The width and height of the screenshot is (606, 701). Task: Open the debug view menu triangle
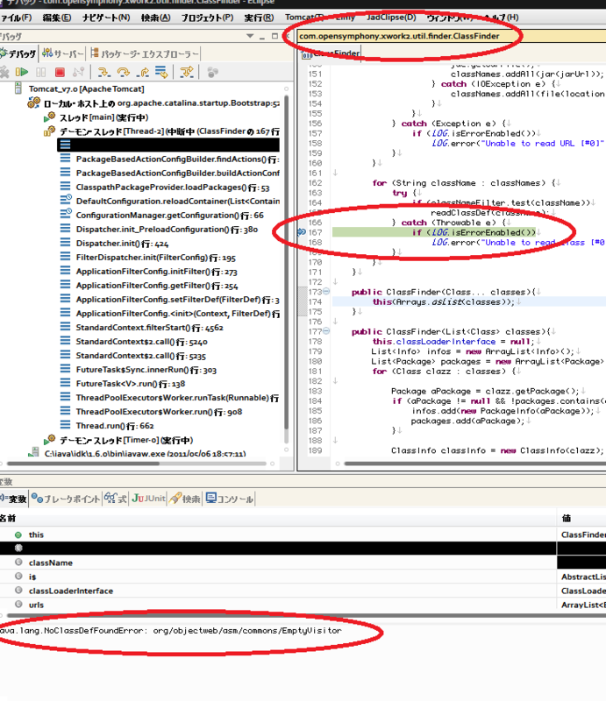pos(250,36)
